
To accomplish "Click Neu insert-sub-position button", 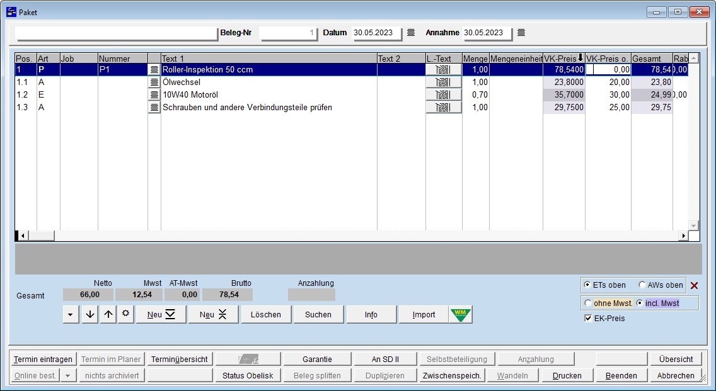I will [213, 314].
